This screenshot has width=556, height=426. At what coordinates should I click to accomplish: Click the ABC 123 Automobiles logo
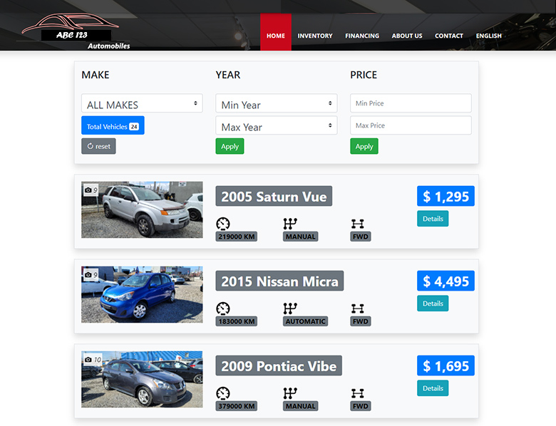76,32
